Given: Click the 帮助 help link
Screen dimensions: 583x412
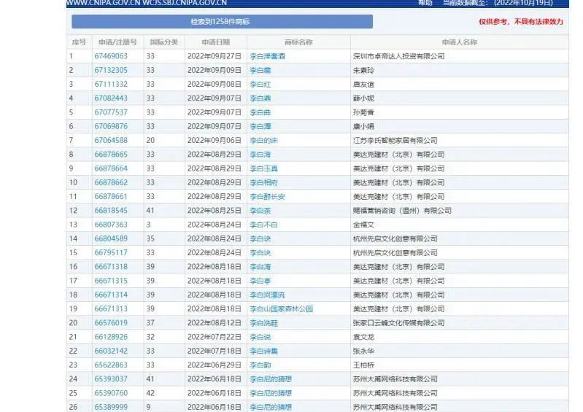Looking at the screenshot, I should point(425,3).
